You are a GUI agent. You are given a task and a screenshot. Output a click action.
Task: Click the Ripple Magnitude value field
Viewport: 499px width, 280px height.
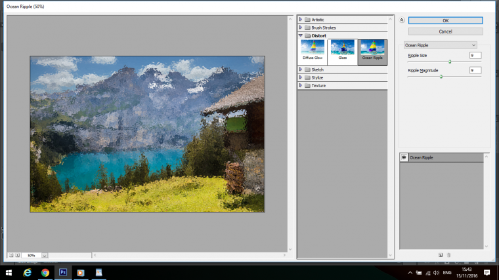click(475, 70)
